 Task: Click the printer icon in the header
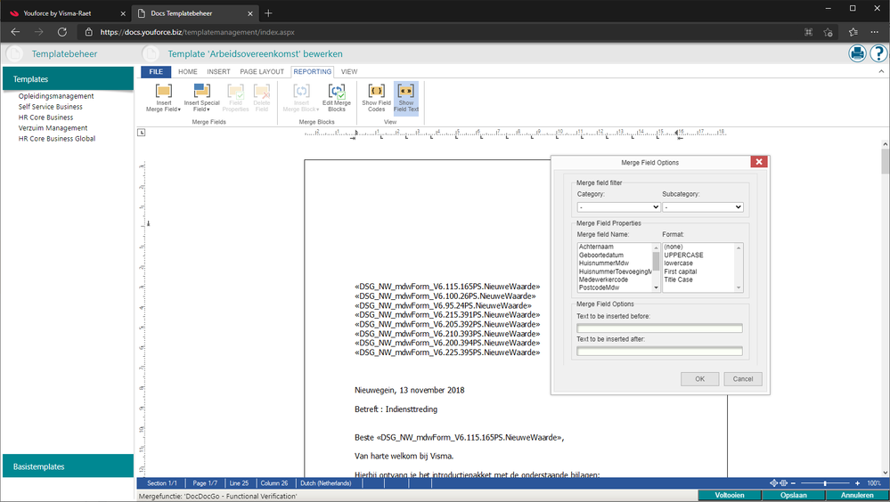click(856, 53)
